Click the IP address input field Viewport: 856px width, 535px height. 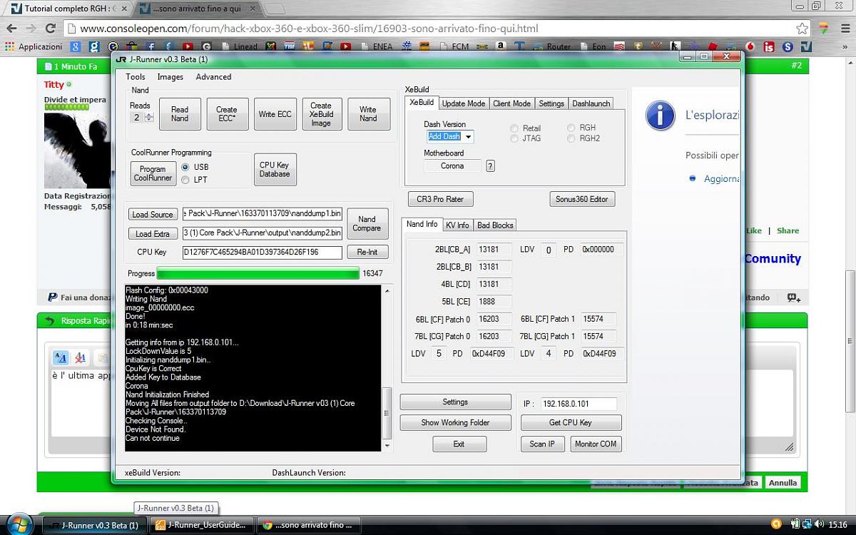[x=579, y=404]
